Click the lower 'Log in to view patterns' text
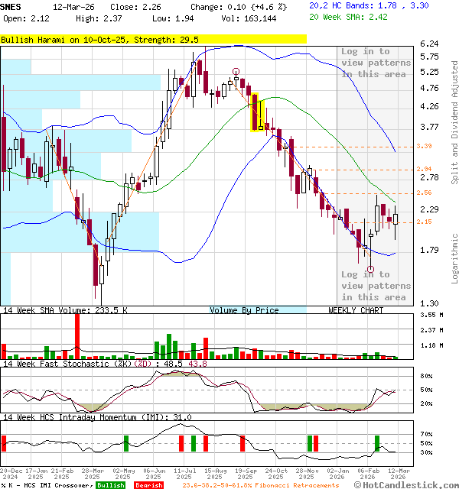The height and width of the screenshot is (489, 459). [x=374, y=286]
